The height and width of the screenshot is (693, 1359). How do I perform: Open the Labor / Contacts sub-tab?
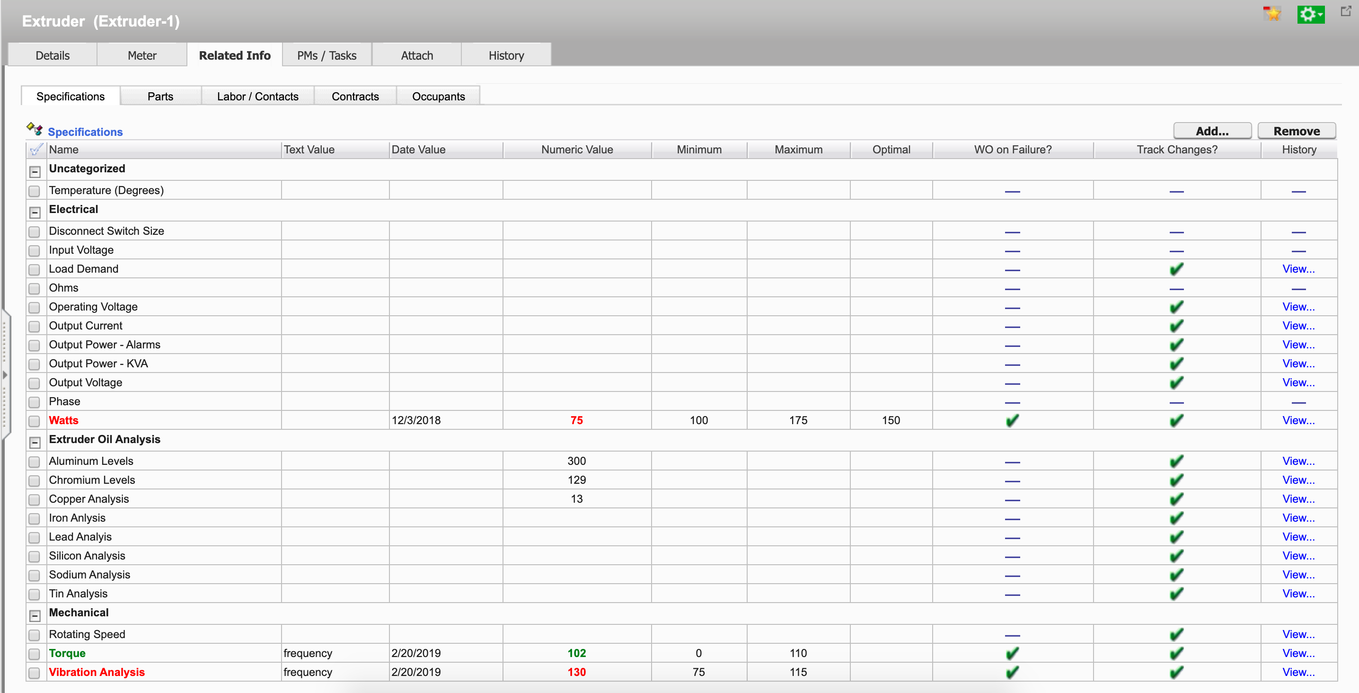point(257,97)
